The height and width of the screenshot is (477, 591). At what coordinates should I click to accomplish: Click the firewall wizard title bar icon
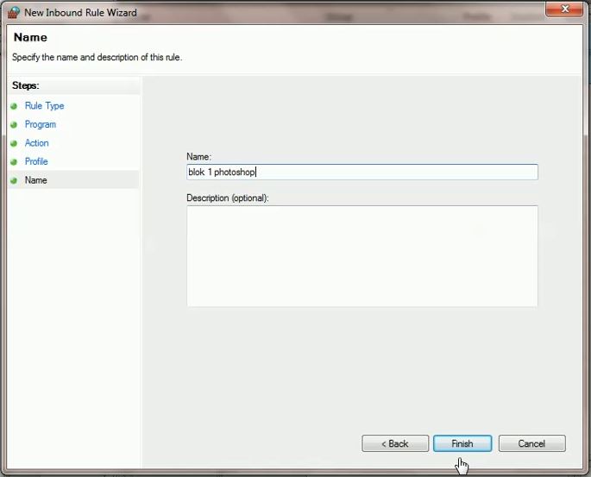(14, 12)
